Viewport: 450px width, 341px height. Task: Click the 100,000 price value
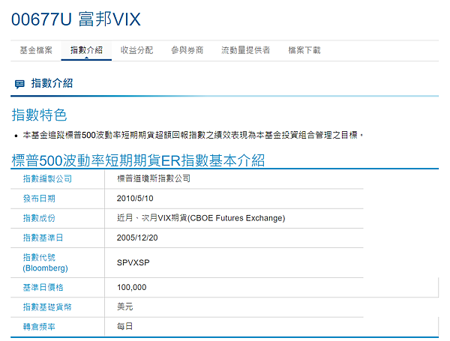click(132, 287)
